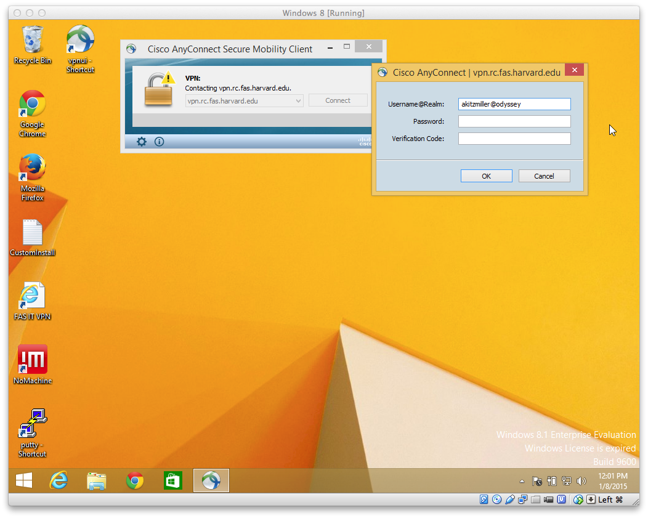Open the volume speaker tray icon
The height and width of the screenshot is (518, 648).
pos(581,481)
